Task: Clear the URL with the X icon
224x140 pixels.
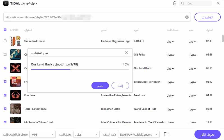Action: point(187,17)
